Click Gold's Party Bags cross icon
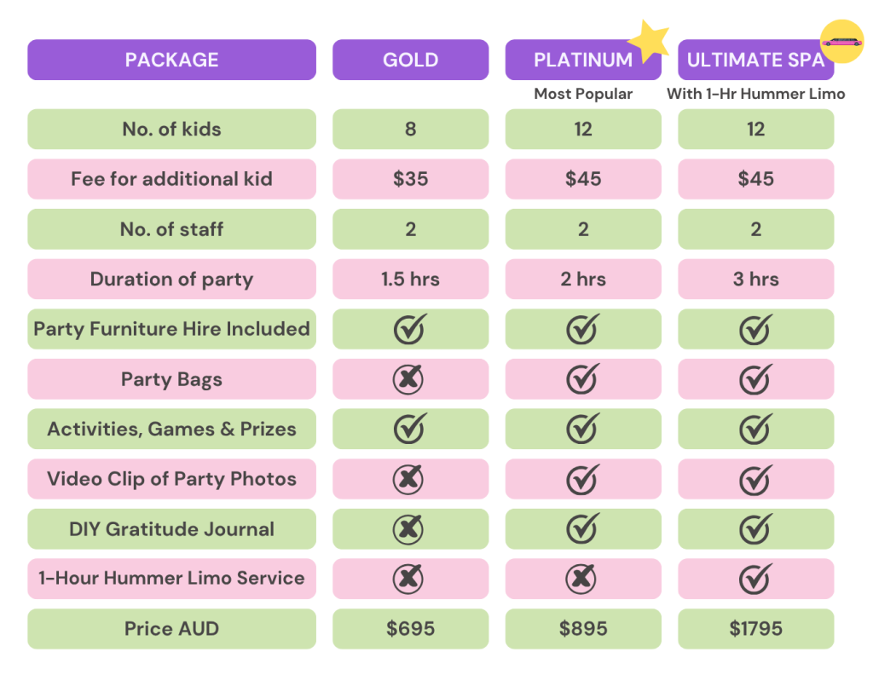The height and width of the screenshot is (698, 873). 409,379
